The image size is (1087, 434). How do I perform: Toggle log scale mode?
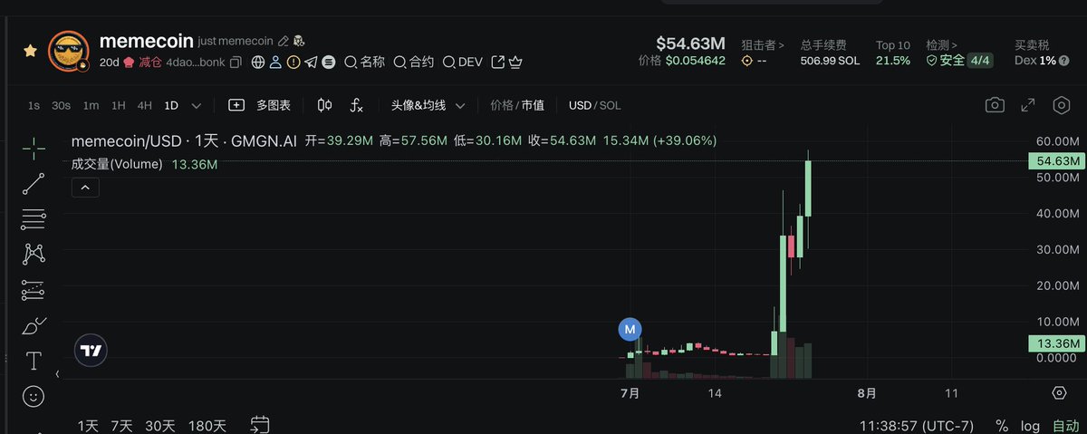coord(1030,425)
